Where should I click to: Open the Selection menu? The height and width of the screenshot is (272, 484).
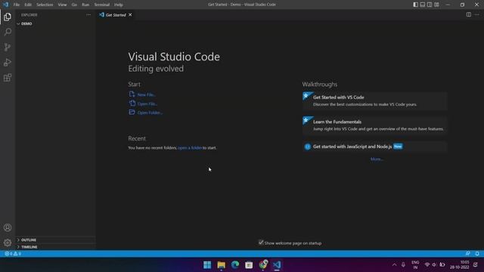[45, 5]
